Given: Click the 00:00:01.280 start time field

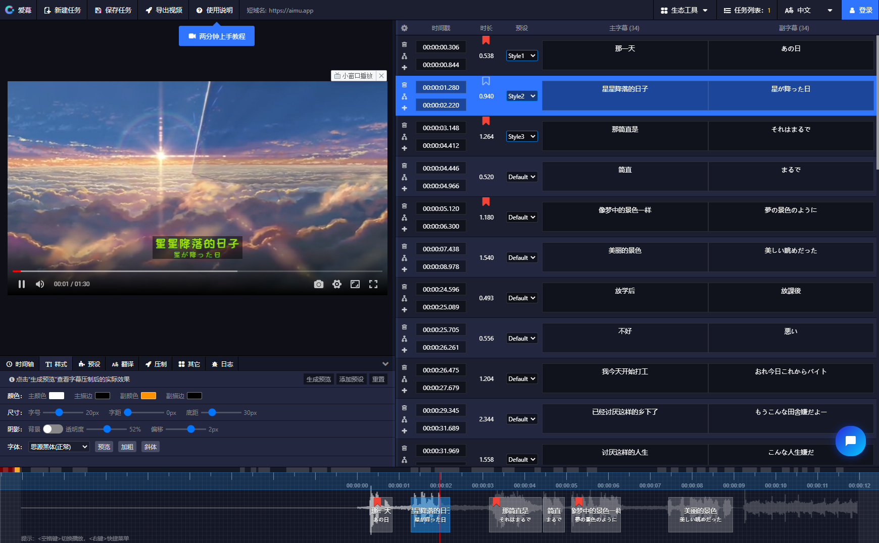Looking at the screenshot, I should (441, 88).
